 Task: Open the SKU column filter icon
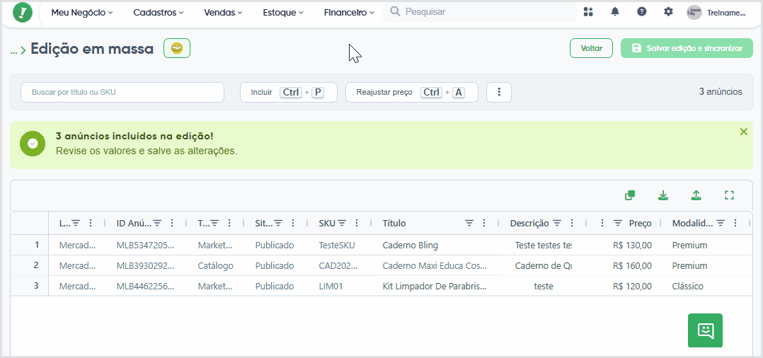point(342,224)
